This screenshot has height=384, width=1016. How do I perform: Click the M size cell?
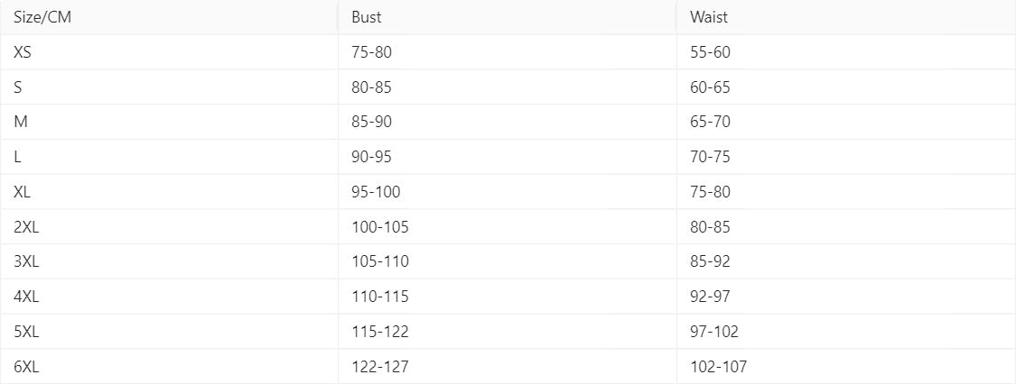22,122
